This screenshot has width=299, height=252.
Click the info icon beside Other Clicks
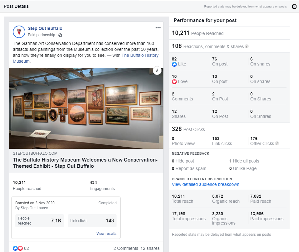277,143
